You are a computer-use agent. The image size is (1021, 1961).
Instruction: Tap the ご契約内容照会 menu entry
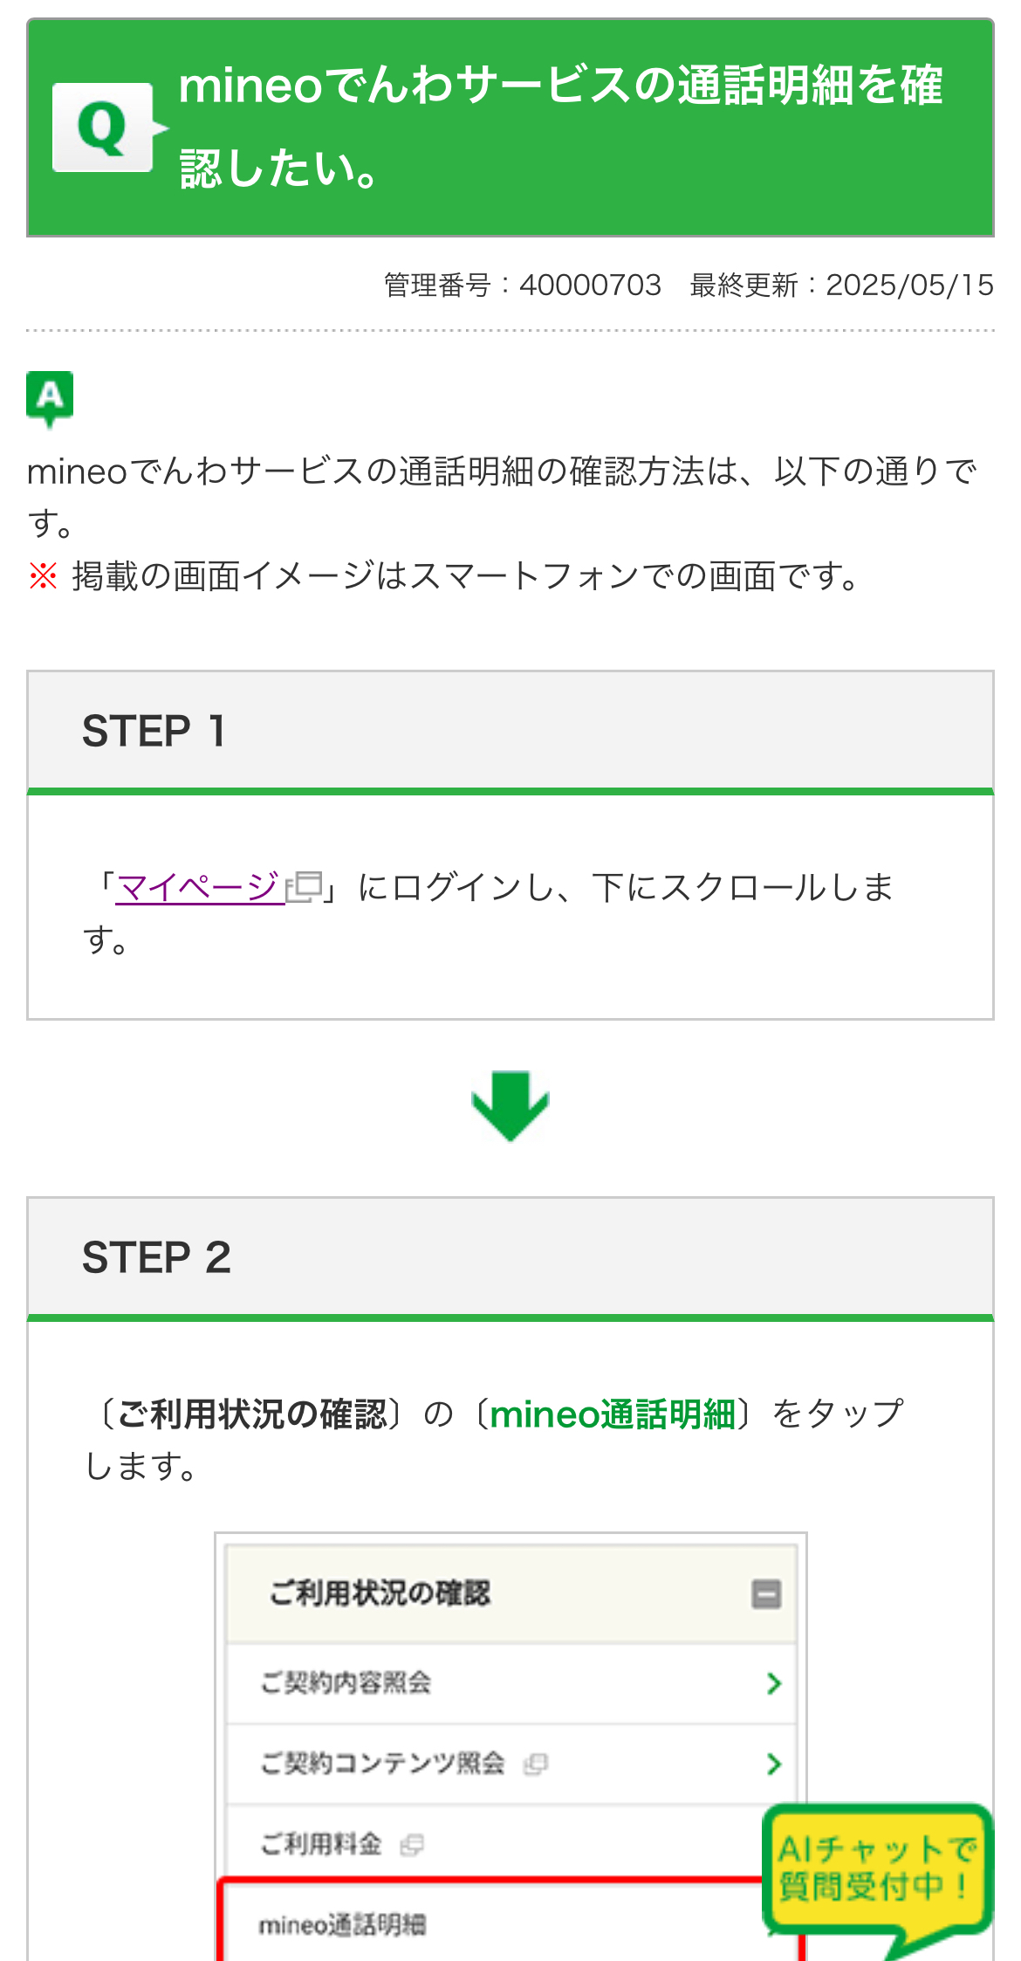pyautogui.click(x=346, y=1682)
